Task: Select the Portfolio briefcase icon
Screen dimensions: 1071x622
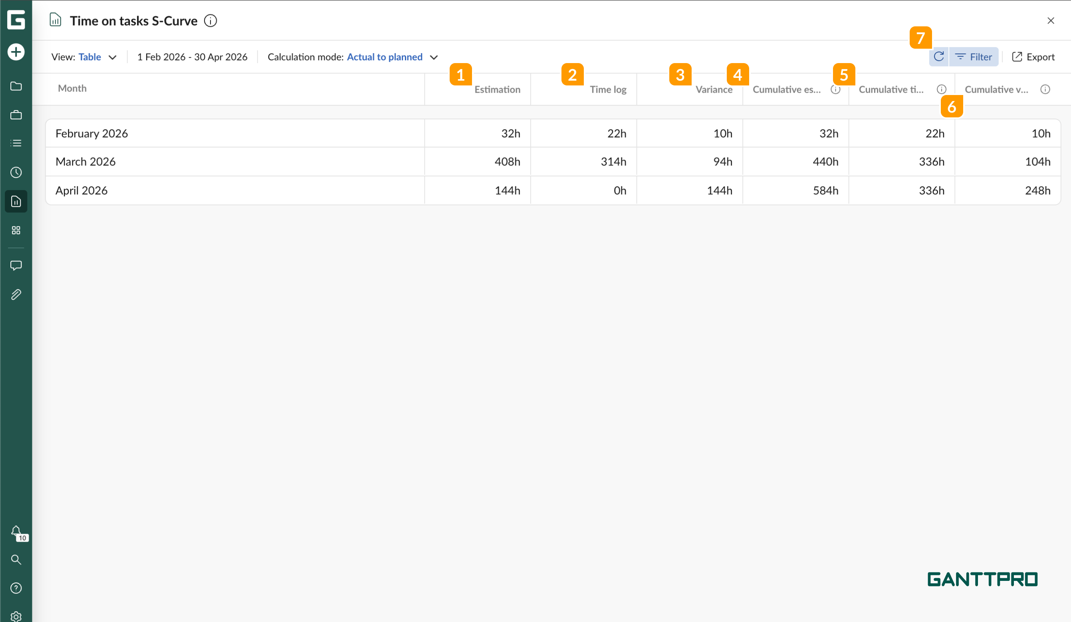Action: [16, 115]
